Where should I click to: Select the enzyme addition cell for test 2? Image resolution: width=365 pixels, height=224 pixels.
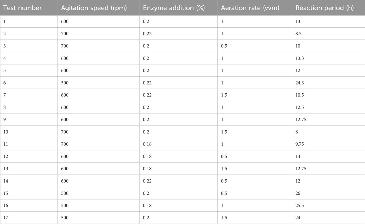pos(147,33)
